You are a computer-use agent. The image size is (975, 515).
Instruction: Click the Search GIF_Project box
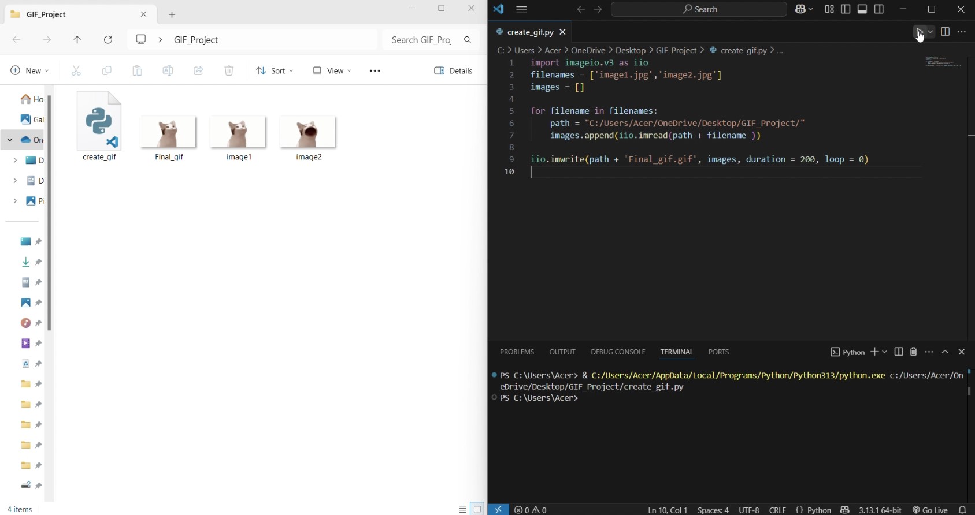[x=431, y=40]
